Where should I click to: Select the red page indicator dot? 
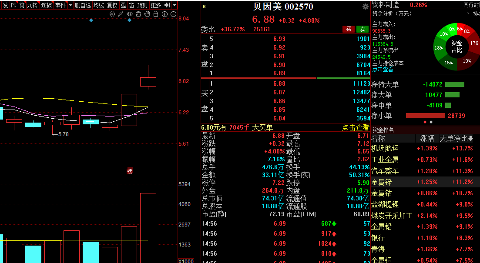425,122
